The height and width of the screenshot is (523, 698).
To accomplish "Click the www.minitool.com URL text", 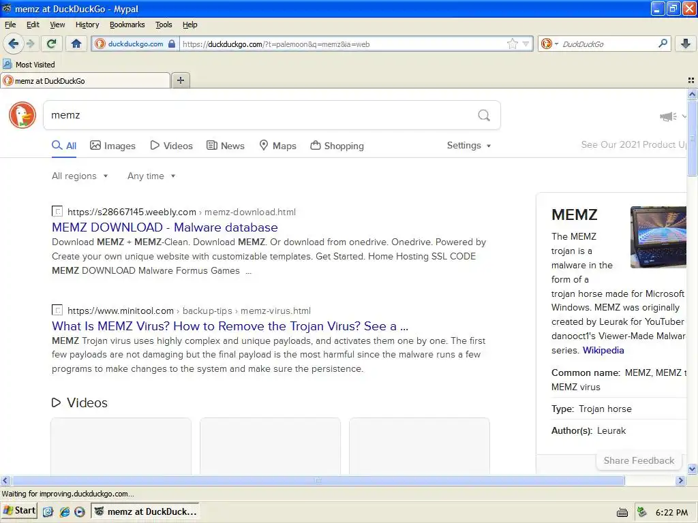I will pos(121,311).
